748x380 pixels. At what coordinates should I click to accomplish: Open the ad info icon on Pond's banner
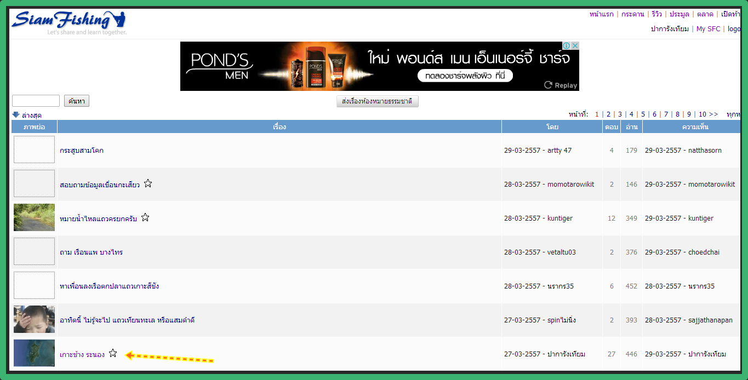567,46
